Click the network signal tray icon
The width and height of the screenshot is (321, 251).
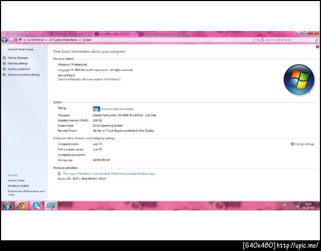(297, 206)
